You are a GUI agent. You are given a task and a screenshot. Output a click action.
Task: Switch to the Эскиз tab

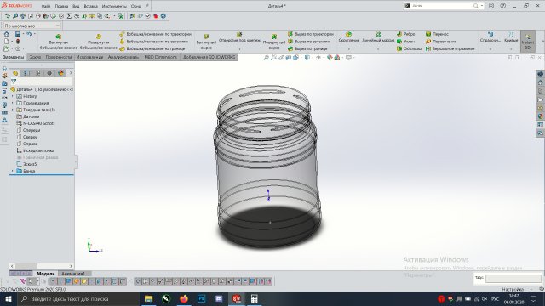tap(35, 57)
